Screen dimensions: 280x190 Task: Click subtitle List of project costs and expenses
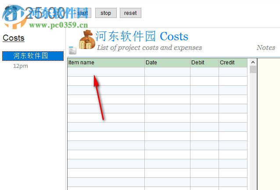click(150, 48)
